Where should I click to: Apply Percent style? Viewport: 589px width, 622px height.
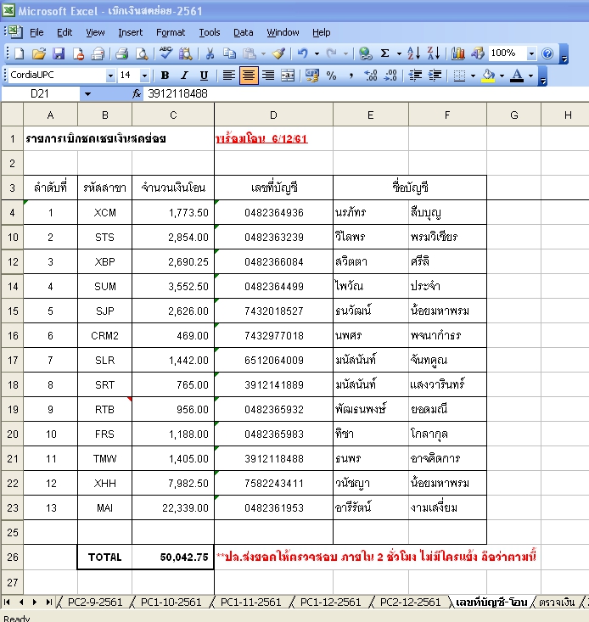pos(332,76)
